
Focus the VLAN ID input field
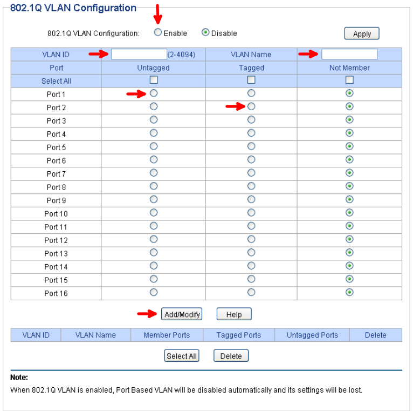coord(139,54)
